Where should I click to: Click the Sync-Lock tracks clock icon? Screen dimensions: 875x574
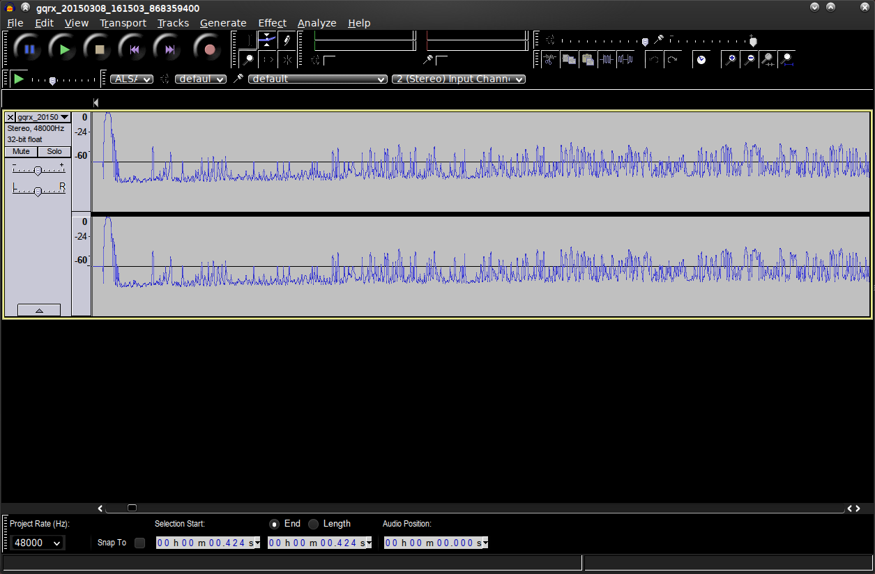[701, 59]
